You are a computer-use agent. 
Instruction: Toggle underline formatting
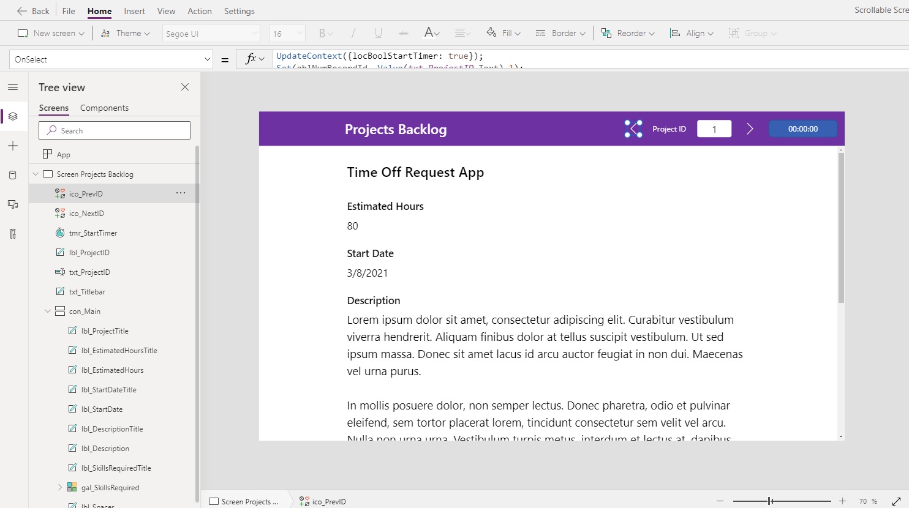[x=378, y=33]
